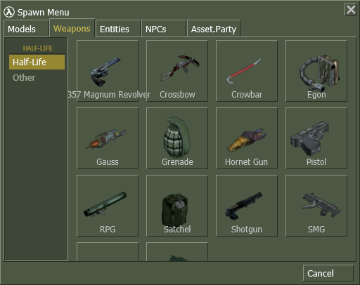This screenshot has height=285, width=360.
Task: Choose the Gauss gun tile
Action: click(x=108, y=138)
